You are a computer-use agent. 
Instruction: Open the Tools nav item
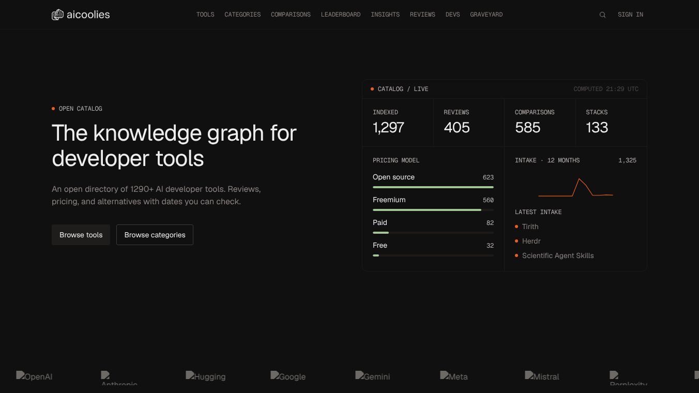205,14
